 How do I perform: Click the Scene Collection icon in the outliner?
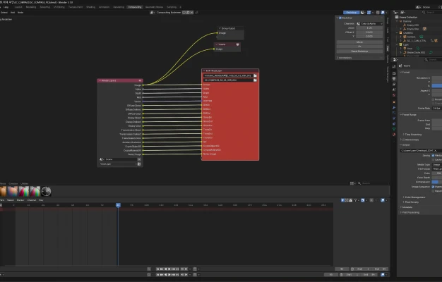[x=397, y=17]
